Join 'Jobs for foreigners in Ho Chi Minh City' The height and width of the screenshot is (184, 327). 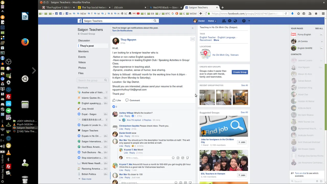tap(242, 142)
